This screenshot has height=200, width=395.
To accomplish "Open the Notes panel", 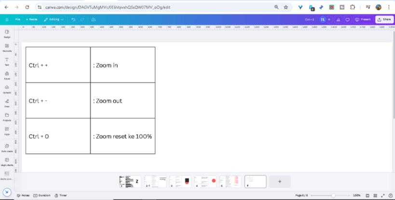I will click(23, 196).
